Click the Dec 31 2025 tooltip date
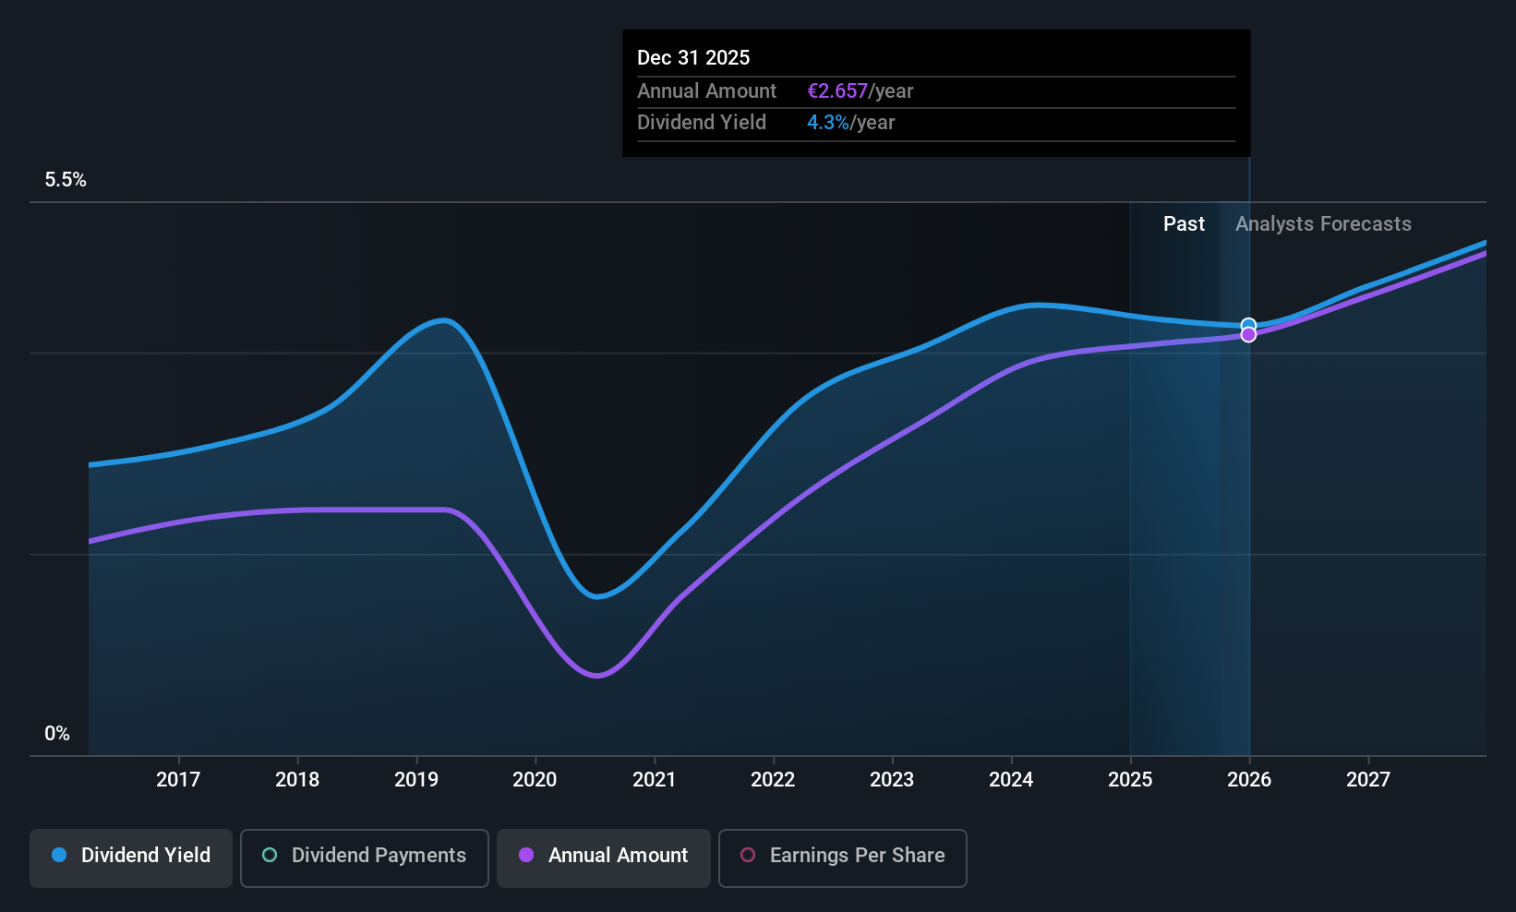Viewport: 1516px width, 912px height. [693, 58]
